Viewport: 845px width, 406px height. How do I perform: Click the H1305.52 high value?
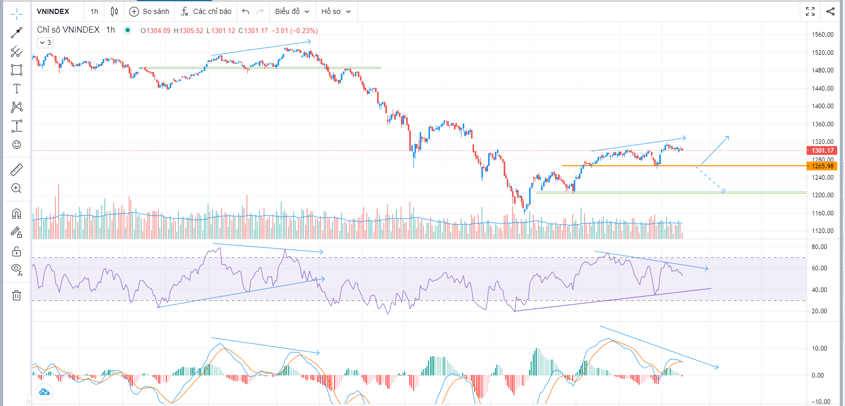(x=188, y=31)
